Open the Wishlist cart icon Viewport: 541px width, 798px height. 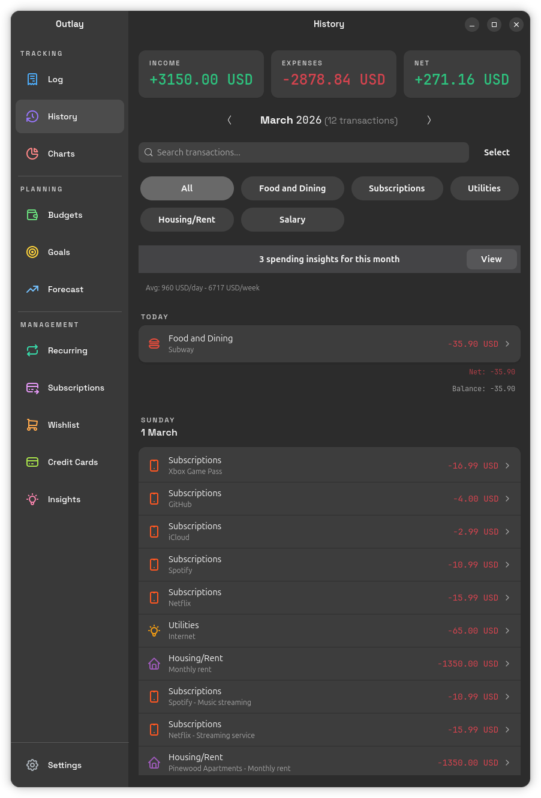[x=32, y=425]
